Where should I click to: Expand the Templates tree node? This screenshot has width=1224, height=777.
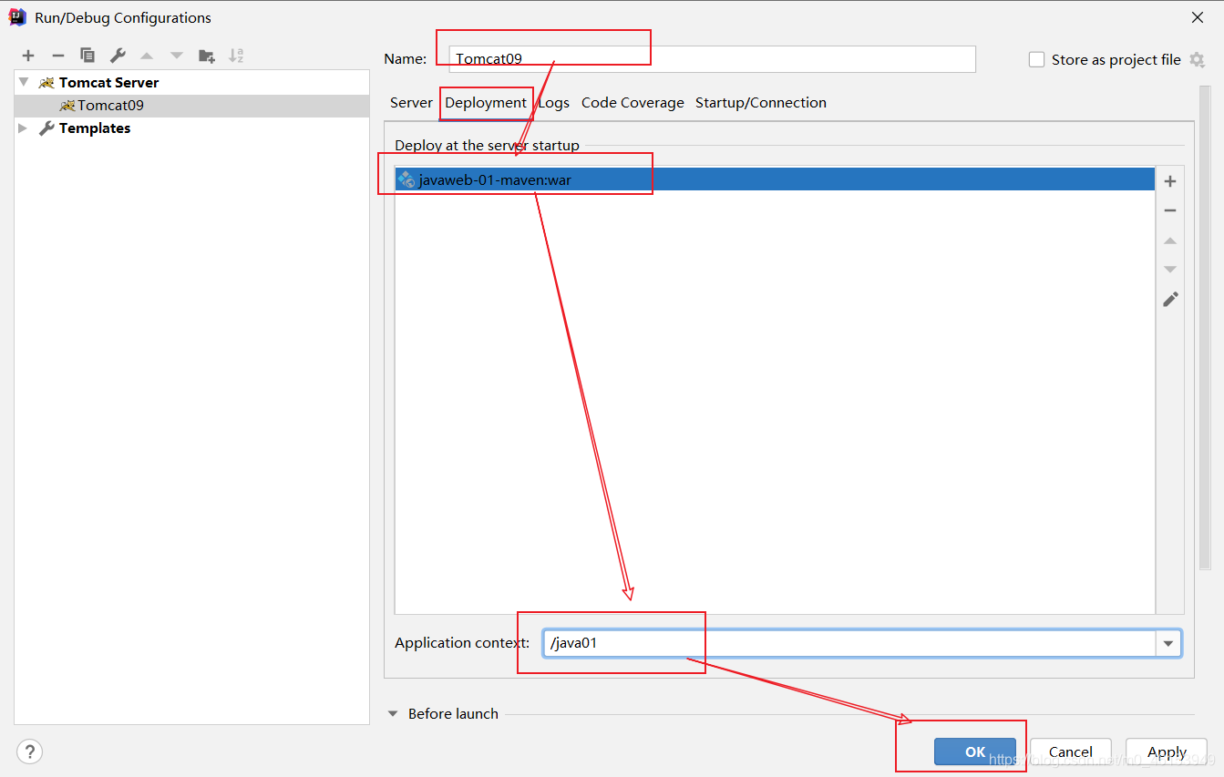coord(24,128)
